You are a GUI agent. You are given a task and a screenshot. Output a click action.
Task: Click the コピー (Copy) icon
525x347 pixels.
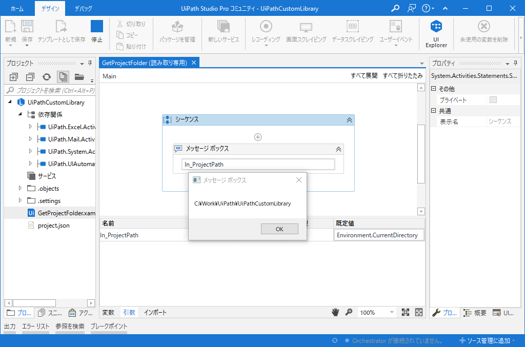[120, 35]
